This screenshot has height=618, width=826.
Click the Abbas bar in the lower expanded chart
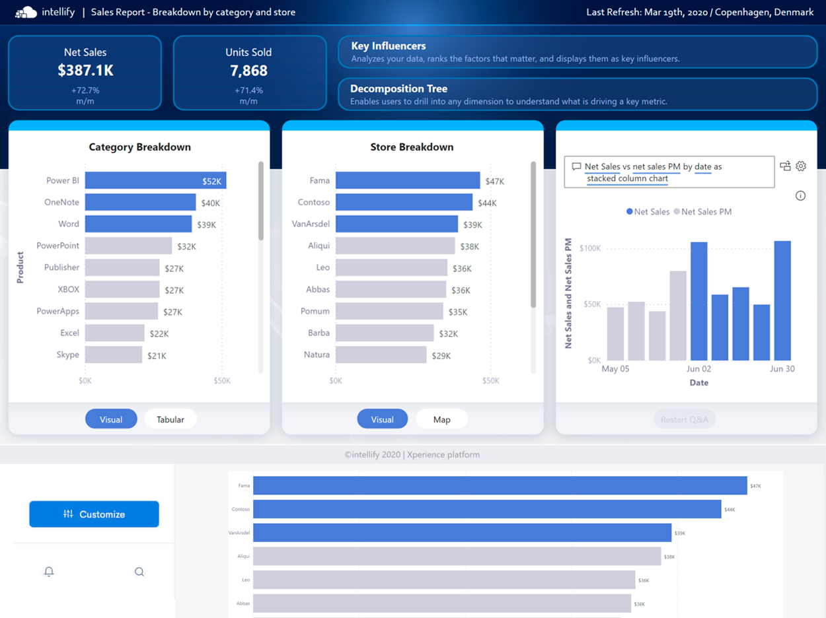point(442,603)
